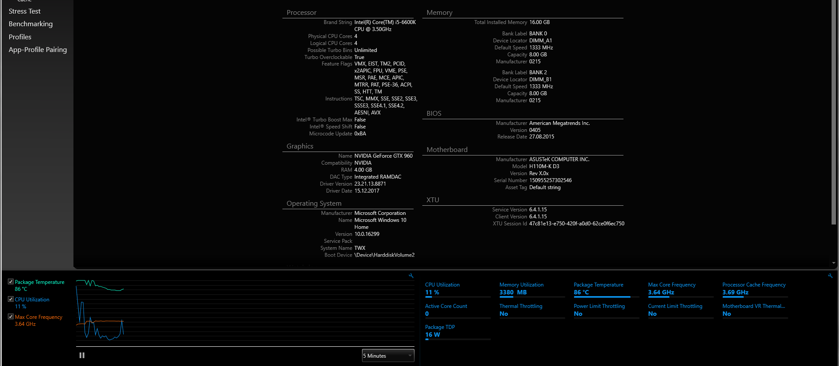Viewport: 839px width, 366px height.
Task: Select the Max Core Frequency 3.64 GHz tile
Action: (x=681, y=290)
